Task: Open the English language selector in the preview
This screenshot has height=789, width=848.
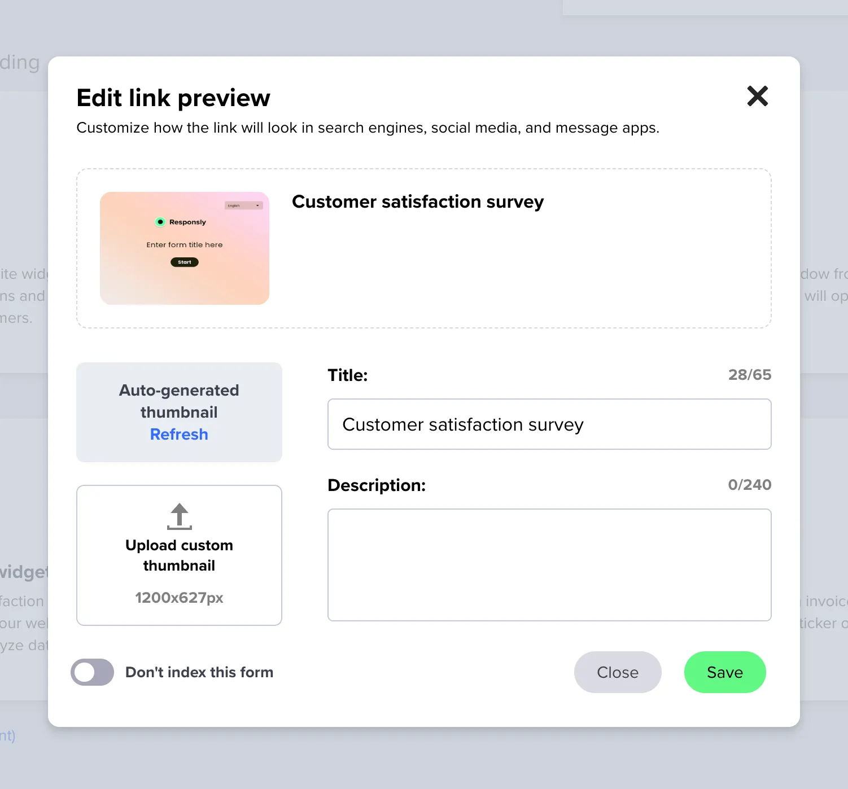Action: tap(243, 205)
